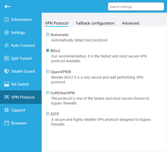Open the Advanced tab
The height and width of the screenshot is (152, 167).
(x=130, y=23)
